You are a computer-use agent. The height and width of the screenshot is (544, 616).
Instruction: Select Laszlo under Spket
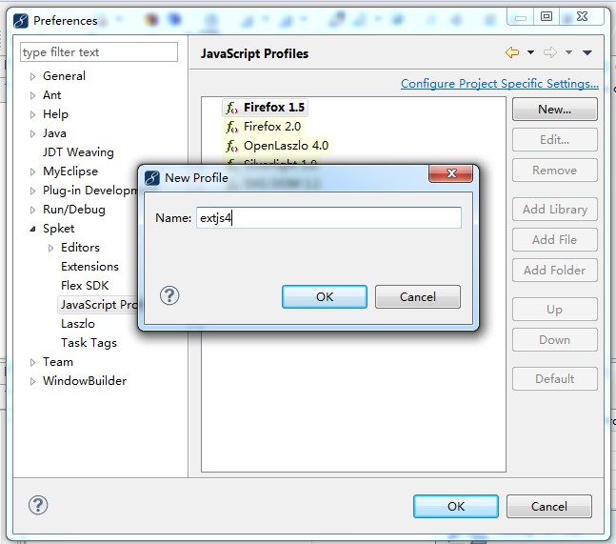tap(78, 324)
